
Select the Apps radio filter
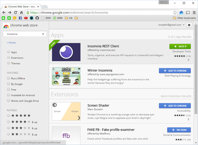(9, 52)
